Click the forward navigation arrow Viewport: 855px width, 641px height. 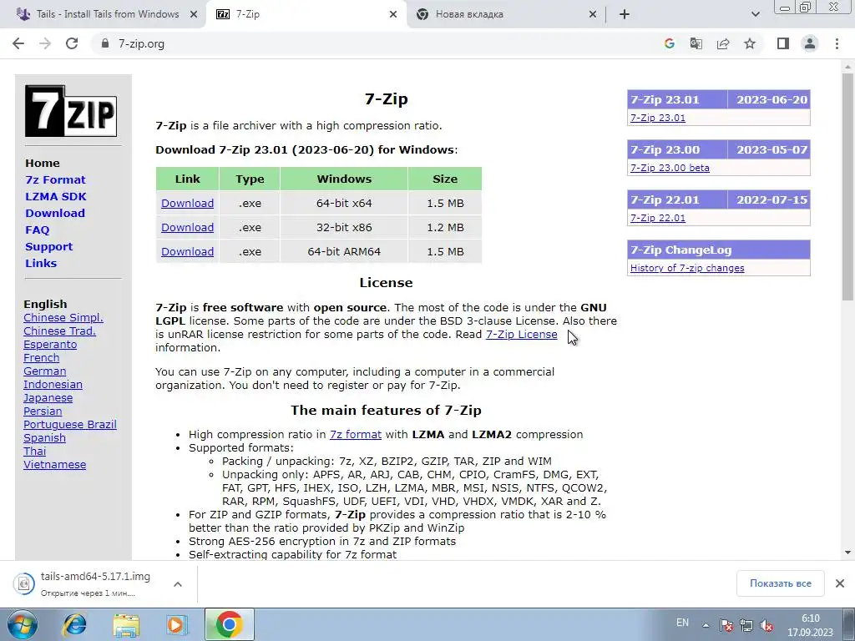click(x=45, y=43)
